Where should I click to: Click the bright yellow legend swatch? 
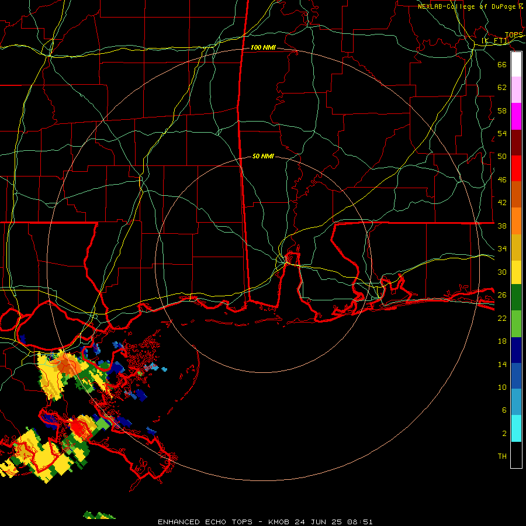516,272
